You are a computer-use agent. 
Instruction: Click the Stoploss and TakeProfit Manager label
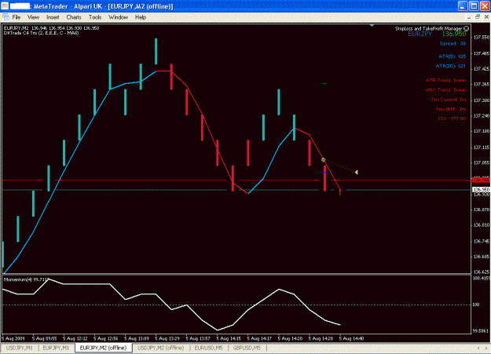pyautogui.click(x=428, y=28)
